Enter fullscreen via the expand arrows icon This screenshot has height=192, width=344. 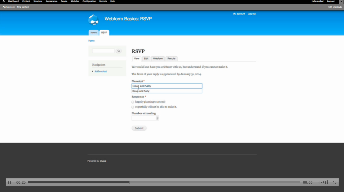[334, 182]
